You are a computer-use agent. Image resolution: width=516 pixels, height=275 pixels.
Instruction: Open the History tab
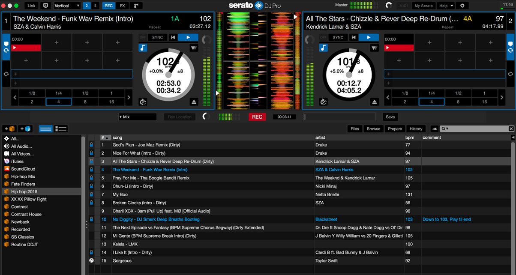[x=416, y=129]
